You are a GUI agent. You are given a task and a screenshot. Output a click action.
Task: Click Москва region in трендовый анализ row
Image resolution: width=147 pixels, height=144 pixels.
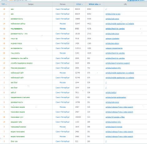tap(63, 127)
